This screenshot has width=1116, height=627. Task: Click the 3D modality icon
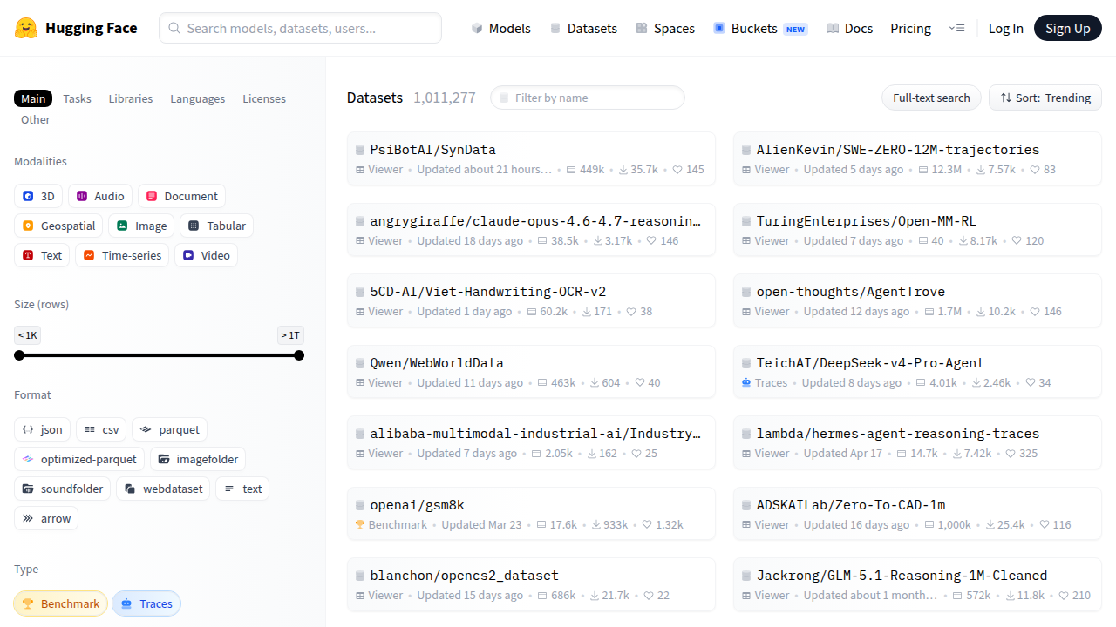(28, 196)
